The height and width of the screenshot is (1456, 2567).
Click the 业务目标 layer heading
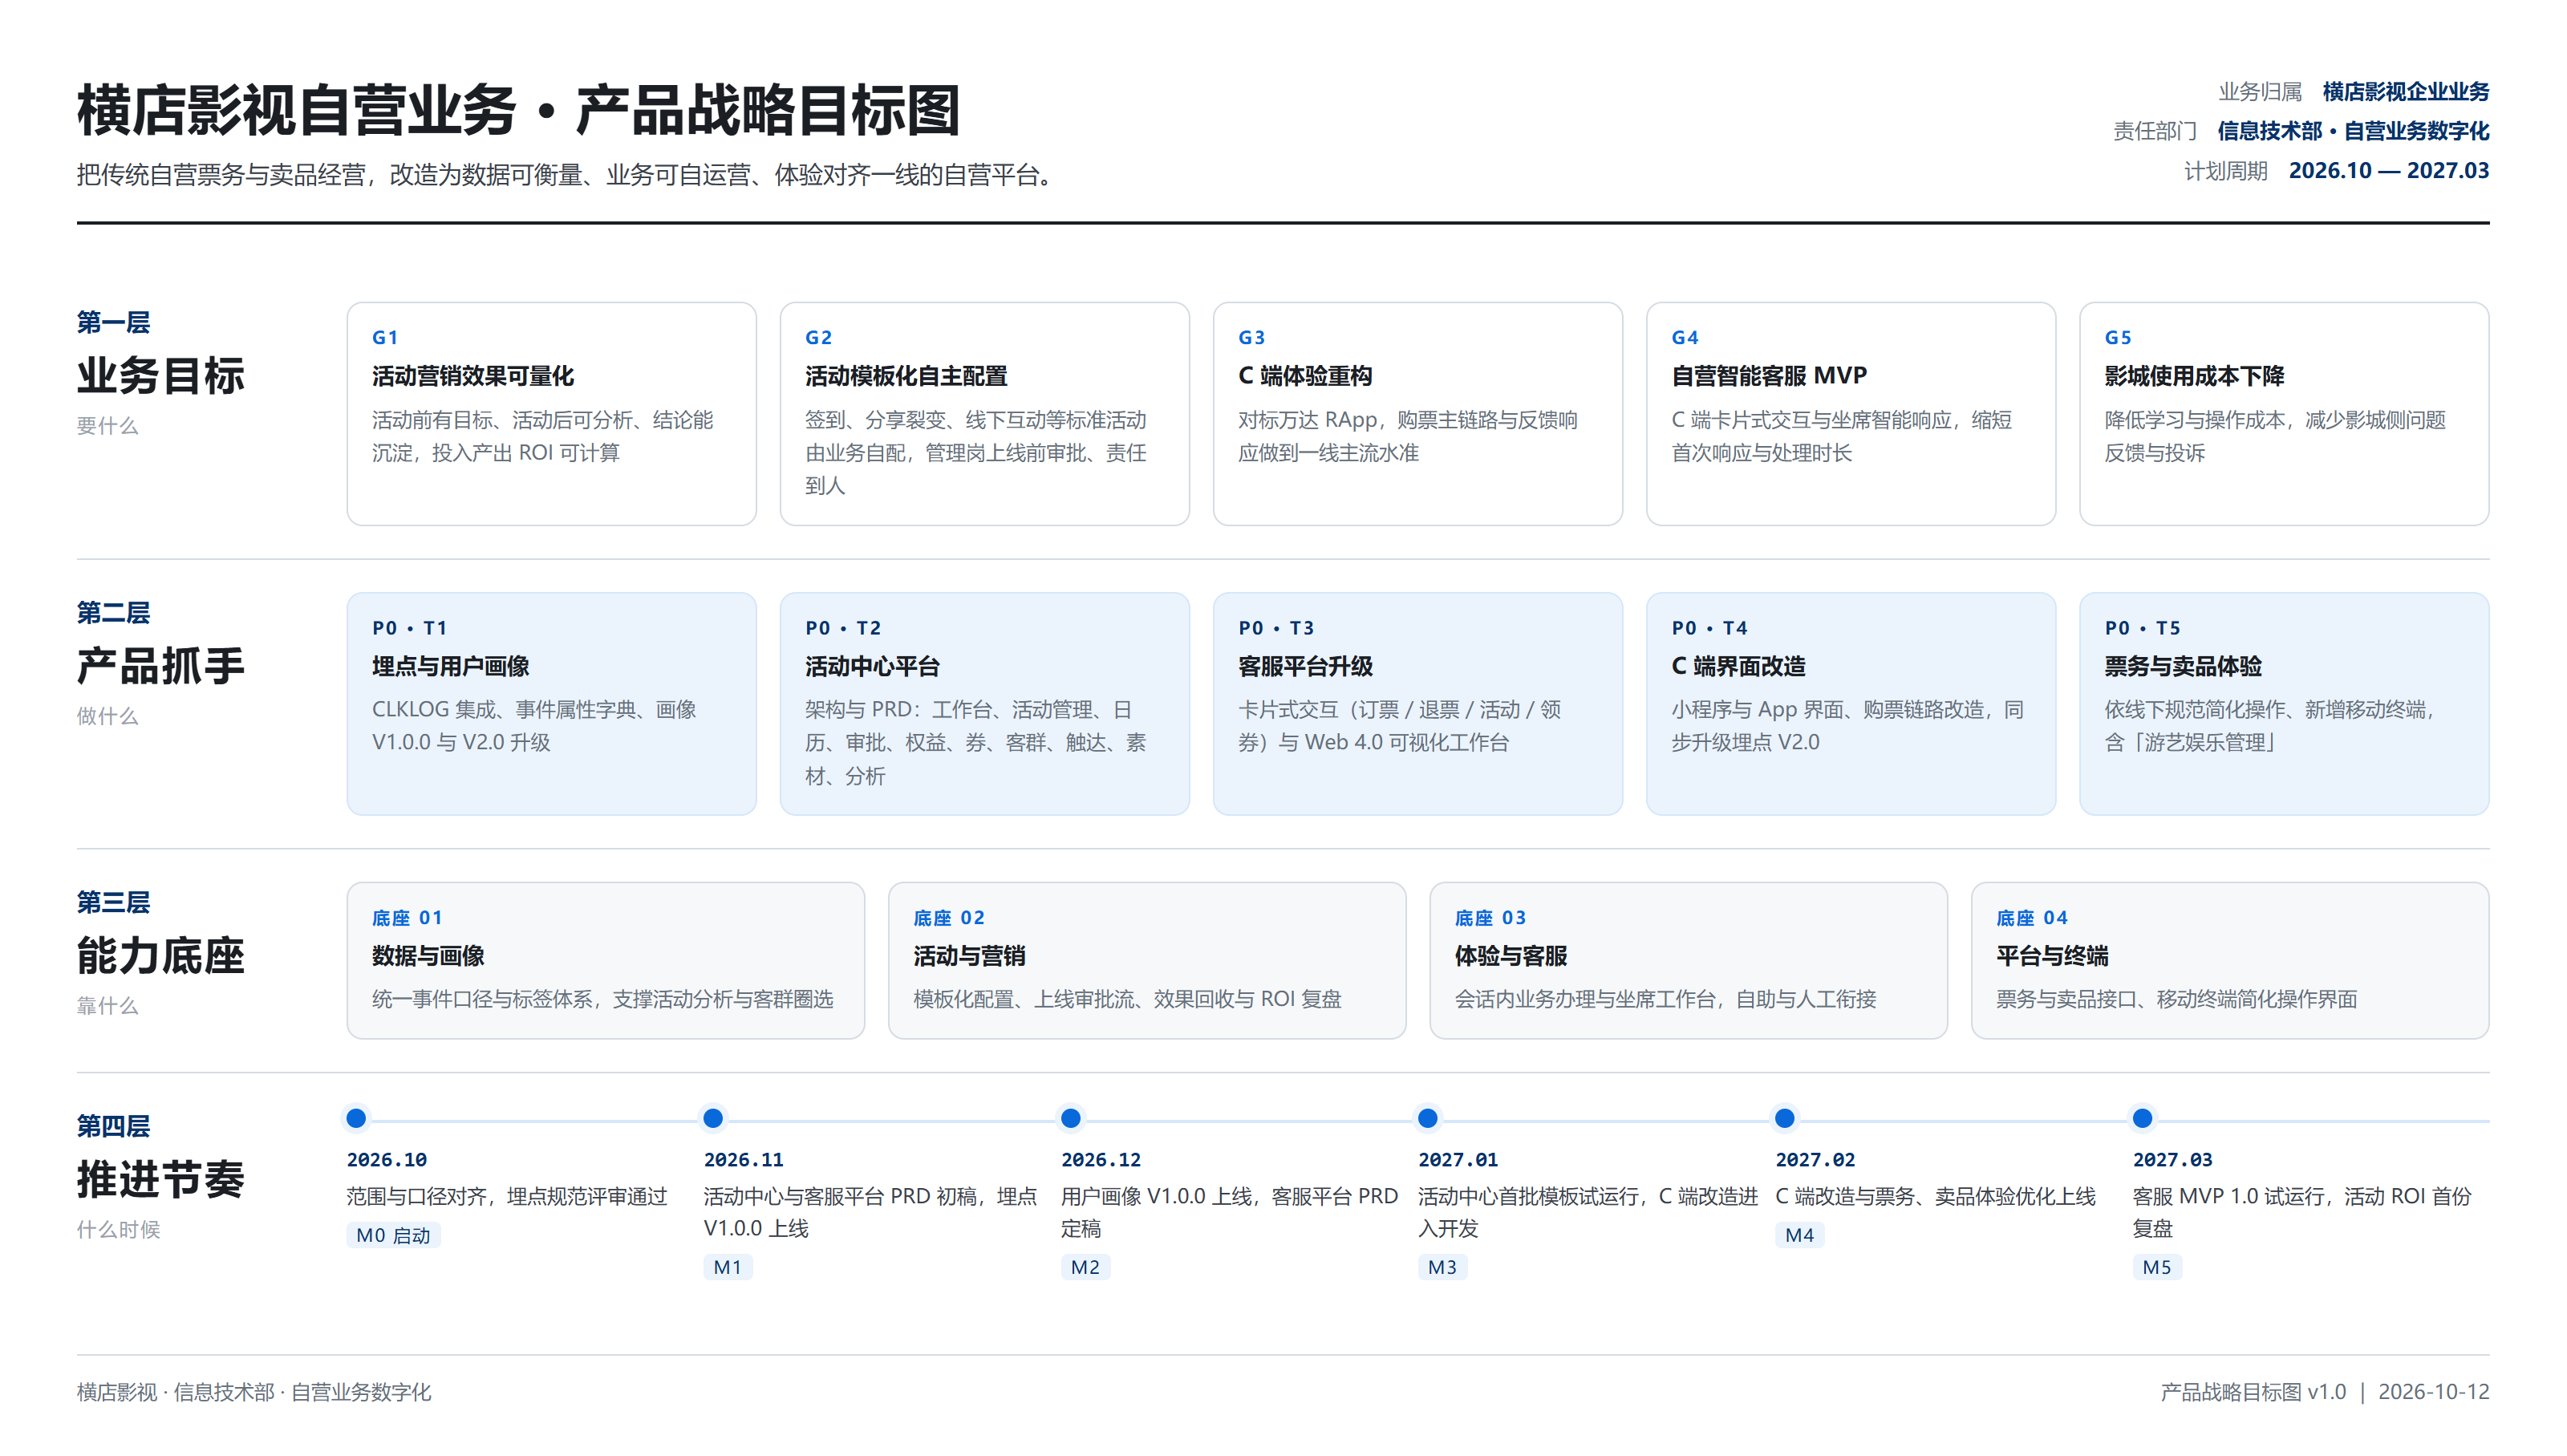161,376
